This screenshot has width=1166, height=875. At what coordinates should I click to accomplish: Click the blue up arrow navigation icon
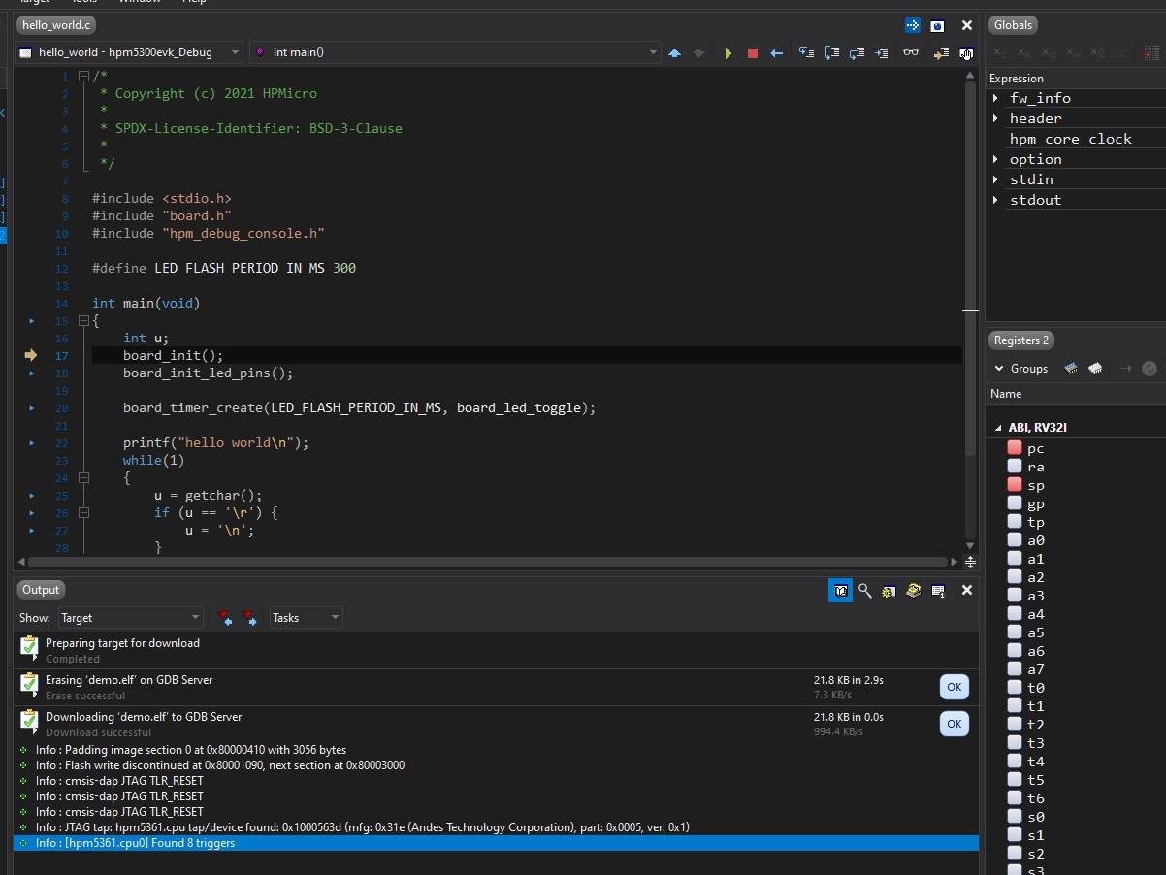(x=675, y=53)
